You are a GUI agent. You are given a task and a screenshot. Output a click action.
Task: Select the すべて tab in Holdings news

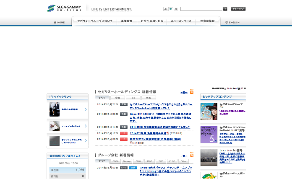tap(102, 98)
